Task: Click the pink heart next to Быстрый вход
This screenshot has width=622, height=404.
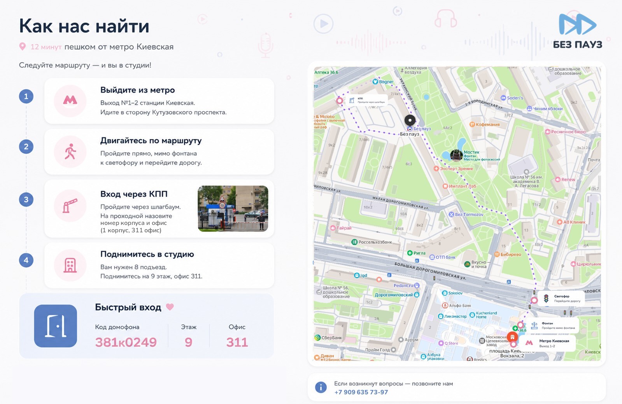Action: pyautogui.click(x=170, y=307)
